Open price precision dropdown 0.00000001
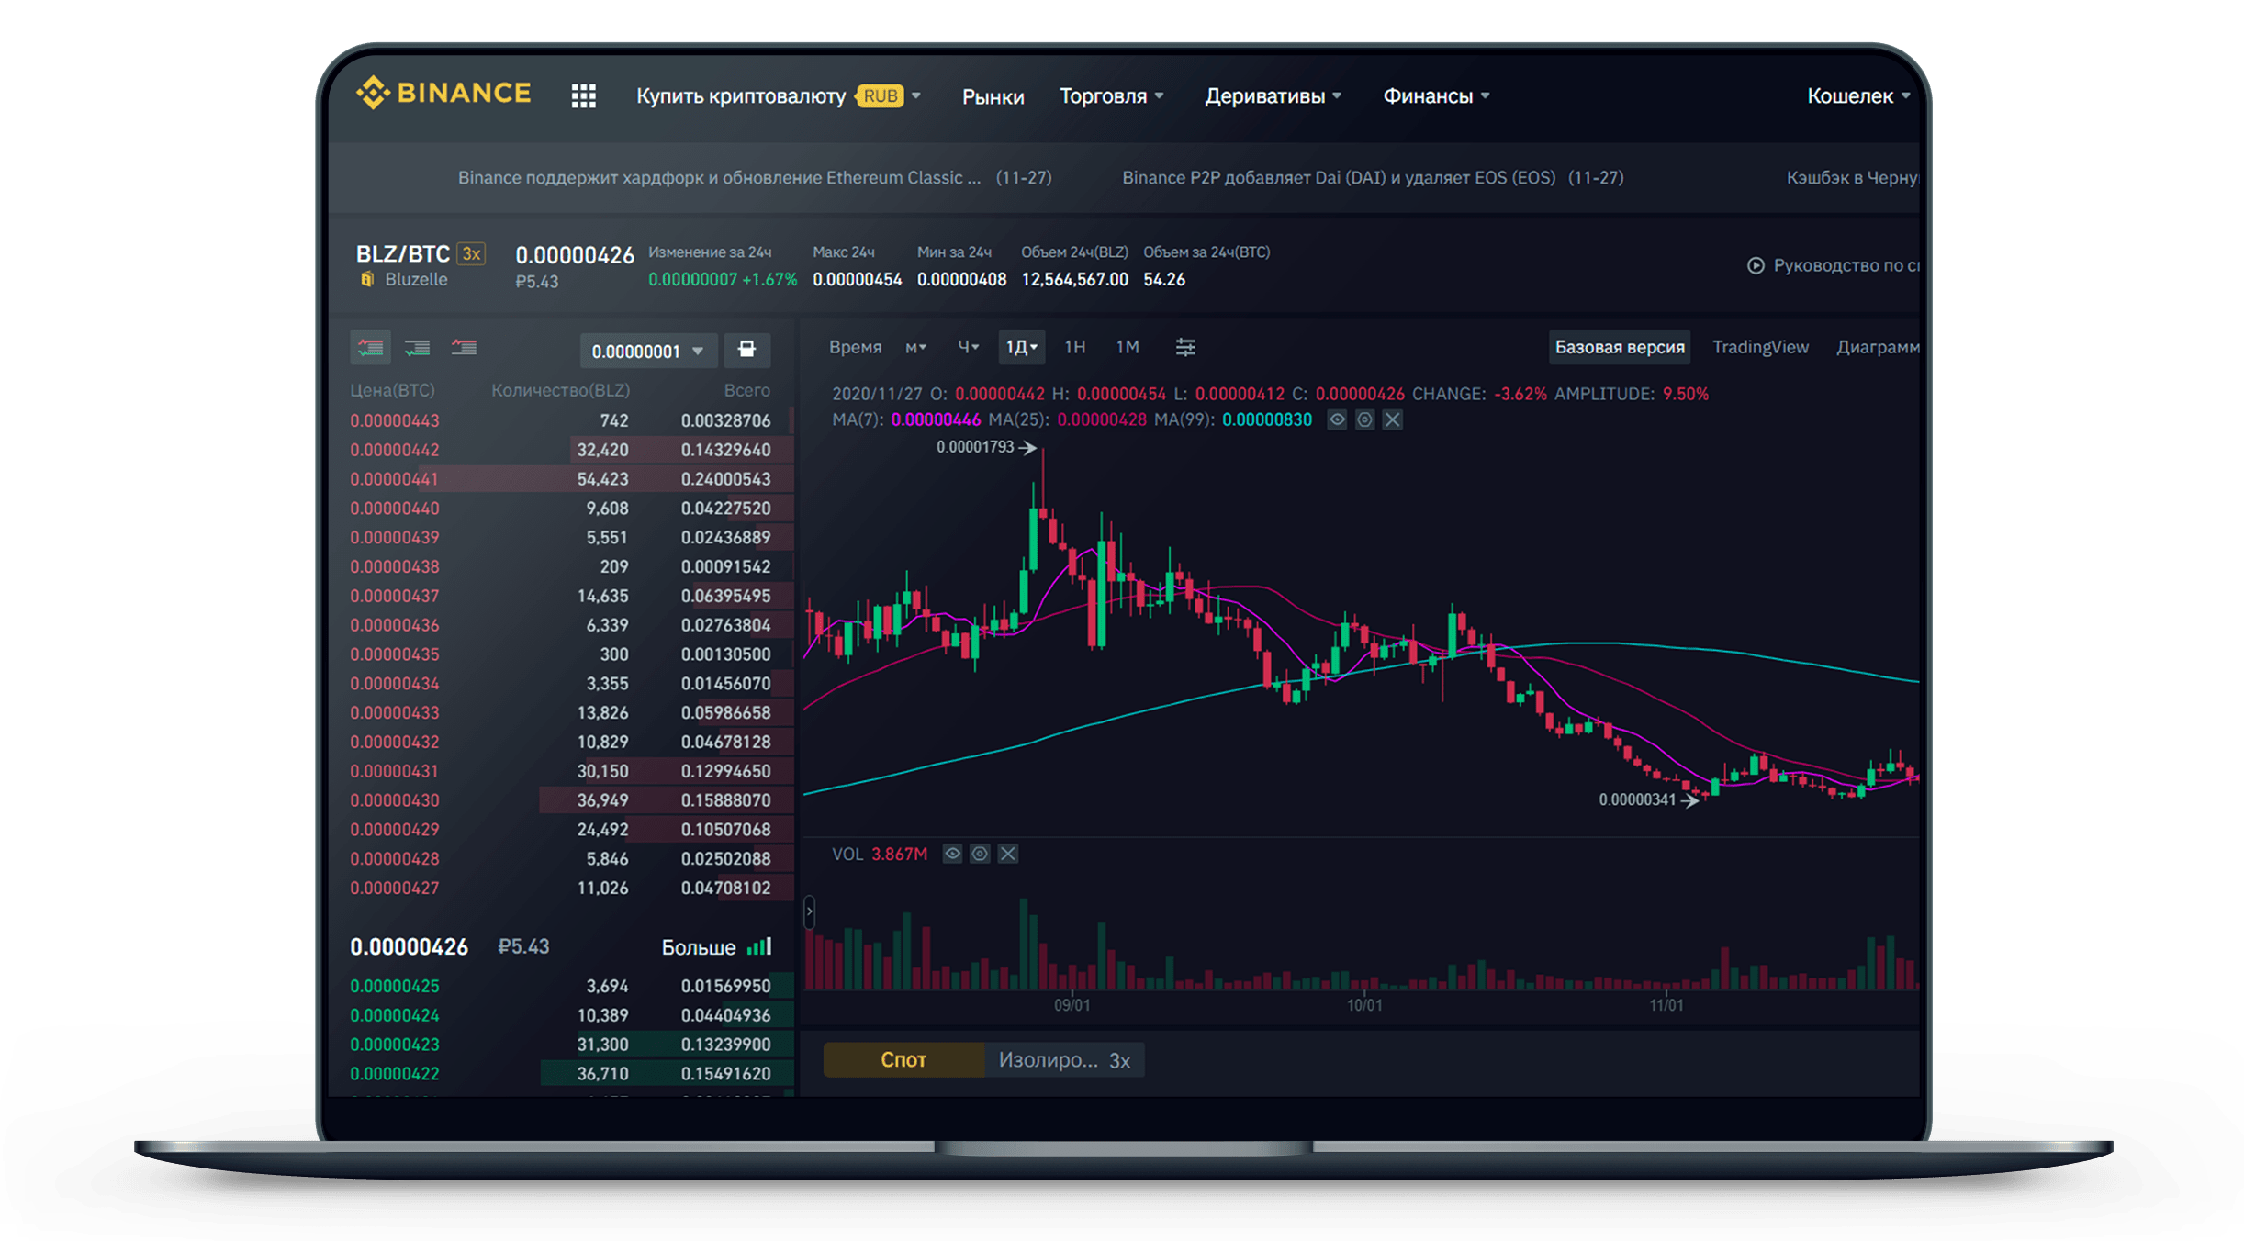 tap(648, 351)
